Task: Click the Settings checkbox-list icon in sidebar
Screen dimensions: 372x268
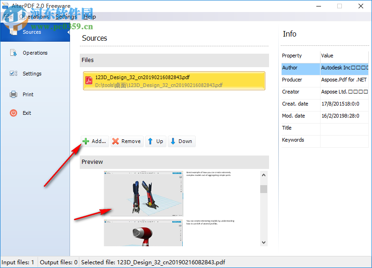Action: [x=13, y=74]
